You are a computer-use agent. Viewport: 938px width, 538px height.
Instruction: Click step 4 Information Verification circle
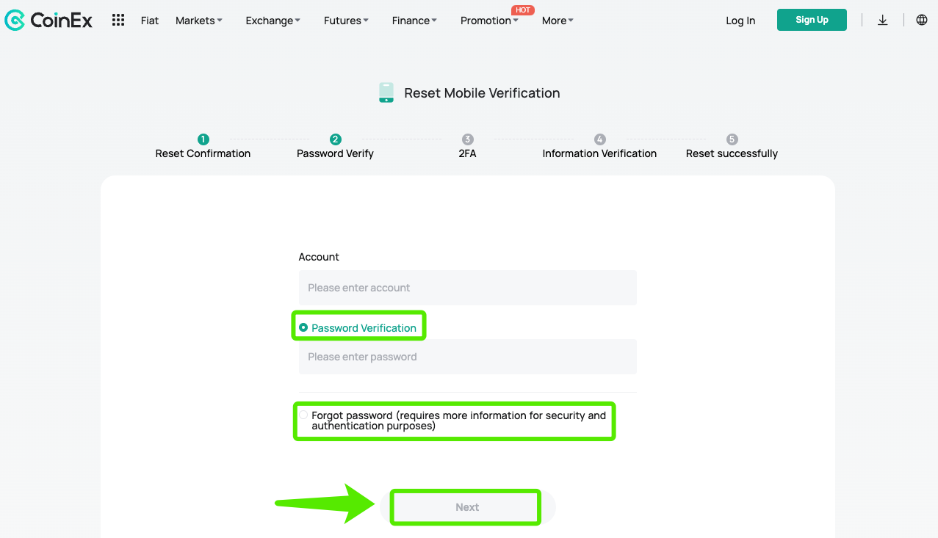pos(600,139)
